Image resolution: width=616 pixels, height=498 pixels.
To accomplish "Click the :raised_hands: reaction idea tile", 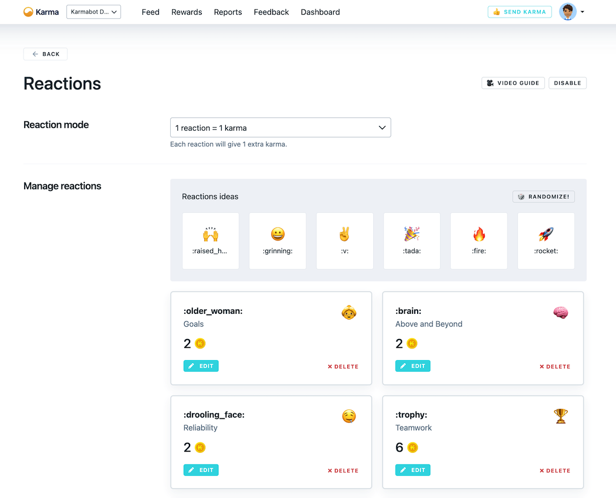I will pyautogui.click(x=210, y=240).
